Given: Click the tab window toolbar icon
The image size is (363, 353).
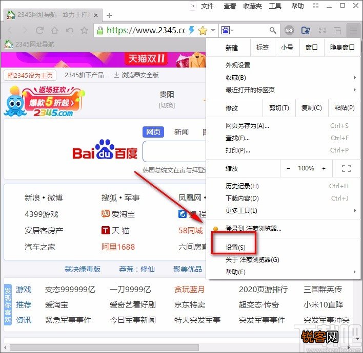Looking at the screenshot, I should 337,30.
